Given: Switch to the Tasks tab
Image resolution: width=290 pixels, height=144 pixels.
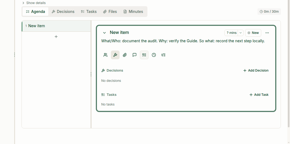Looking at the screenshot, I should pyautogui.click(x=89, y=12).
